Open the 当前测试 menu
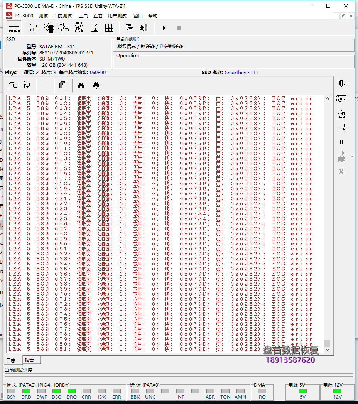Screen dimensions: 358x404 click(62, 16)
